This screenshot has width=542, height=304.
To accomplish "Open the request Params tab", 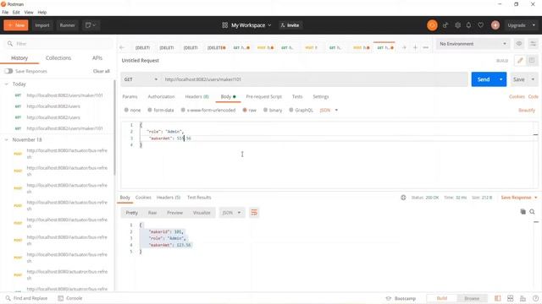I will coord(130,96).
